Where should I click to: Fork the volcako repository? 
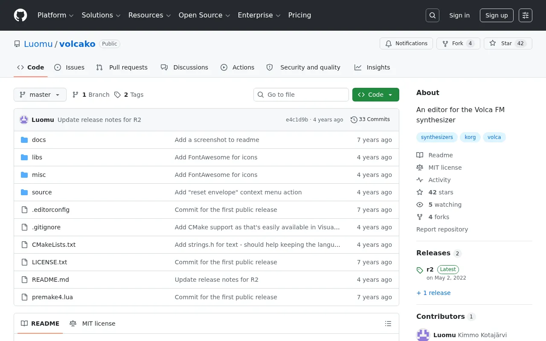[x=458, y=43]
